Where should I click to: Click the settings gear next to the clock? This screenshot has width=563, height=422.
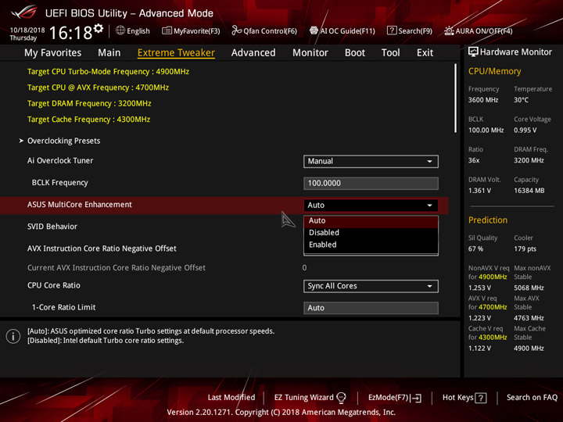click(x=99, y=28)
